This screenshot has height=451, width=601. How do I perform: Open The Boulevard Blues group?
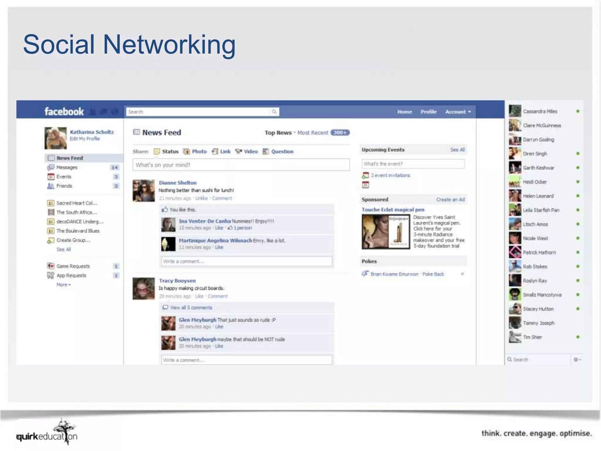point(78,231)
